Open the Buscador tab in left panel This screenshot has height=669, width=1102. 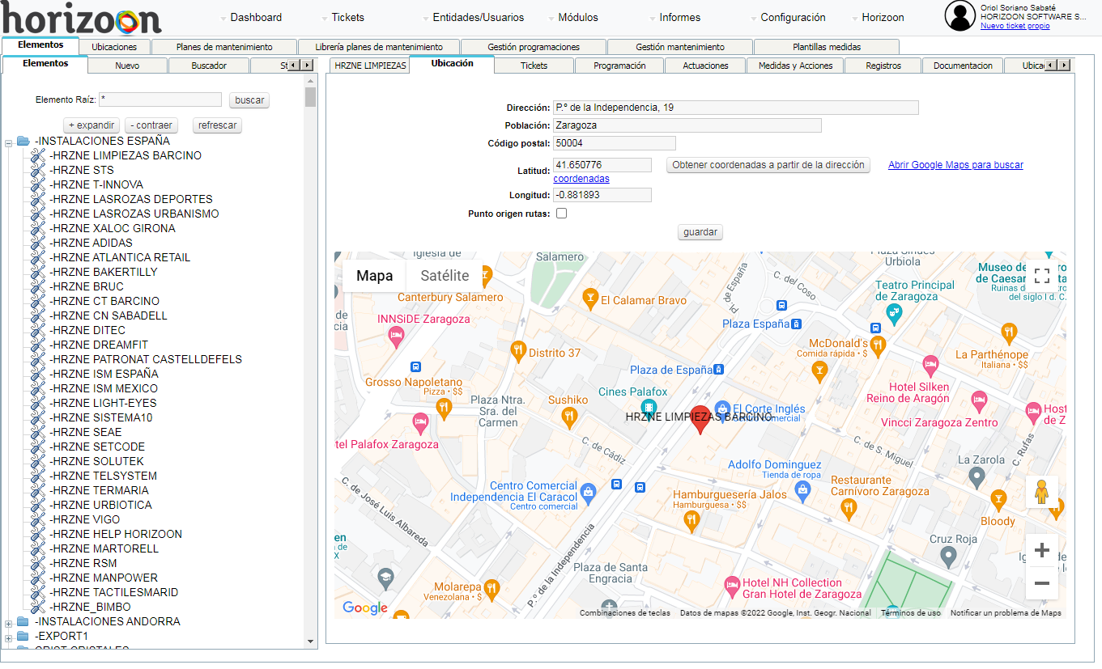click(209, 66)
